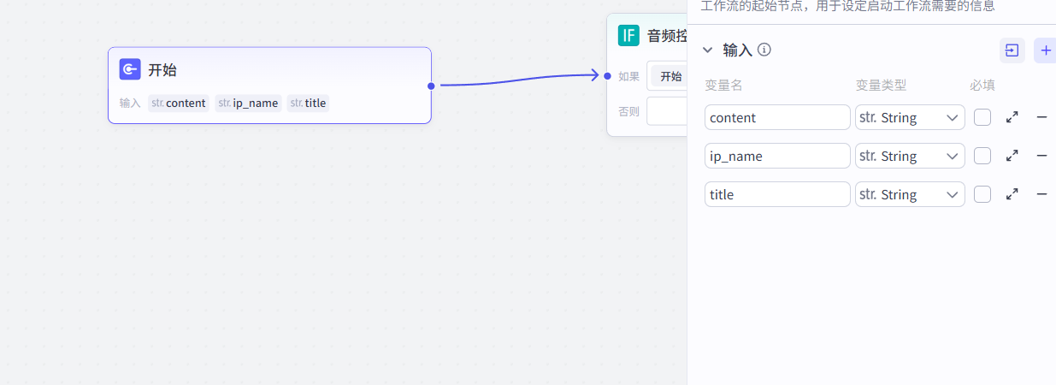Enable required checkbox for title
The width and height of the screenshot is (1056, 385).
click(x=982, y=194)
